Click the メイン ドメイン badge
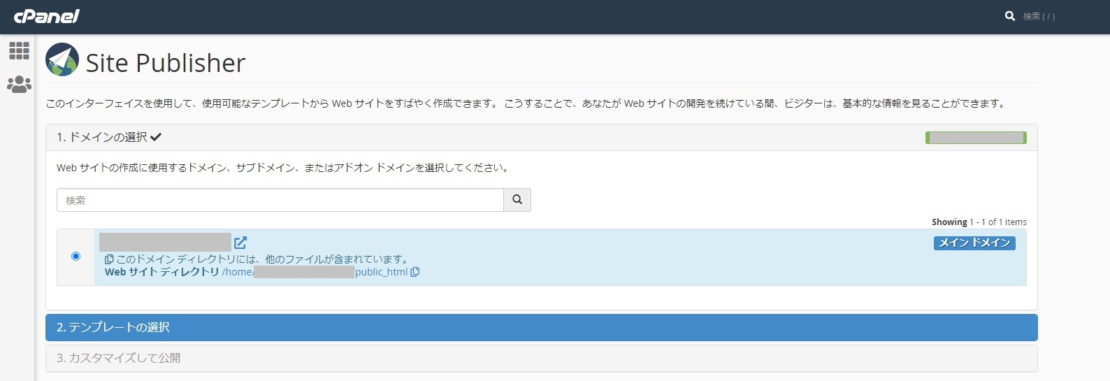Image resolution: width=1110 pixels, height=381 pixels. [x=974, y=243]
